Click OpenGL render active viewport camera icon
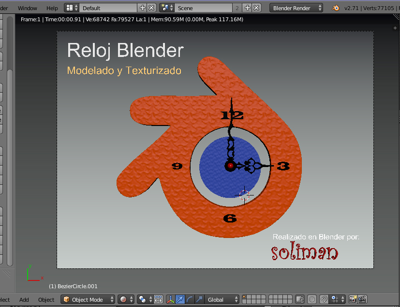The image size is (400, 307). point(353,299)
